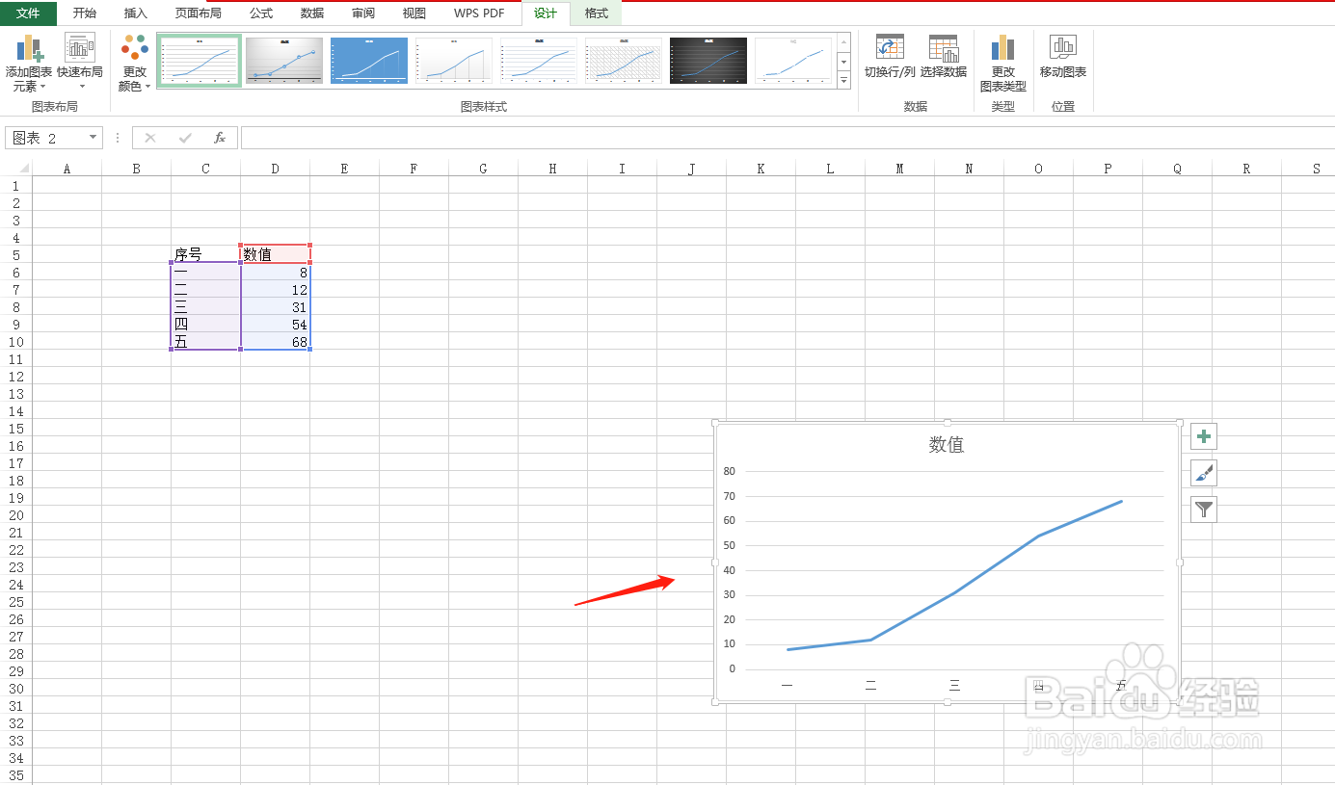Select the fourth chart style with drop lines
The height and width of the screenshot is (785, 1335).
454,61
